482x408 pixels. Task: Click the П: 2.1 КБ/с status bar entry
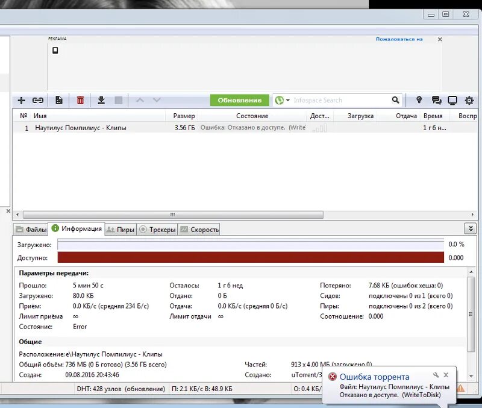coord(202,389)
